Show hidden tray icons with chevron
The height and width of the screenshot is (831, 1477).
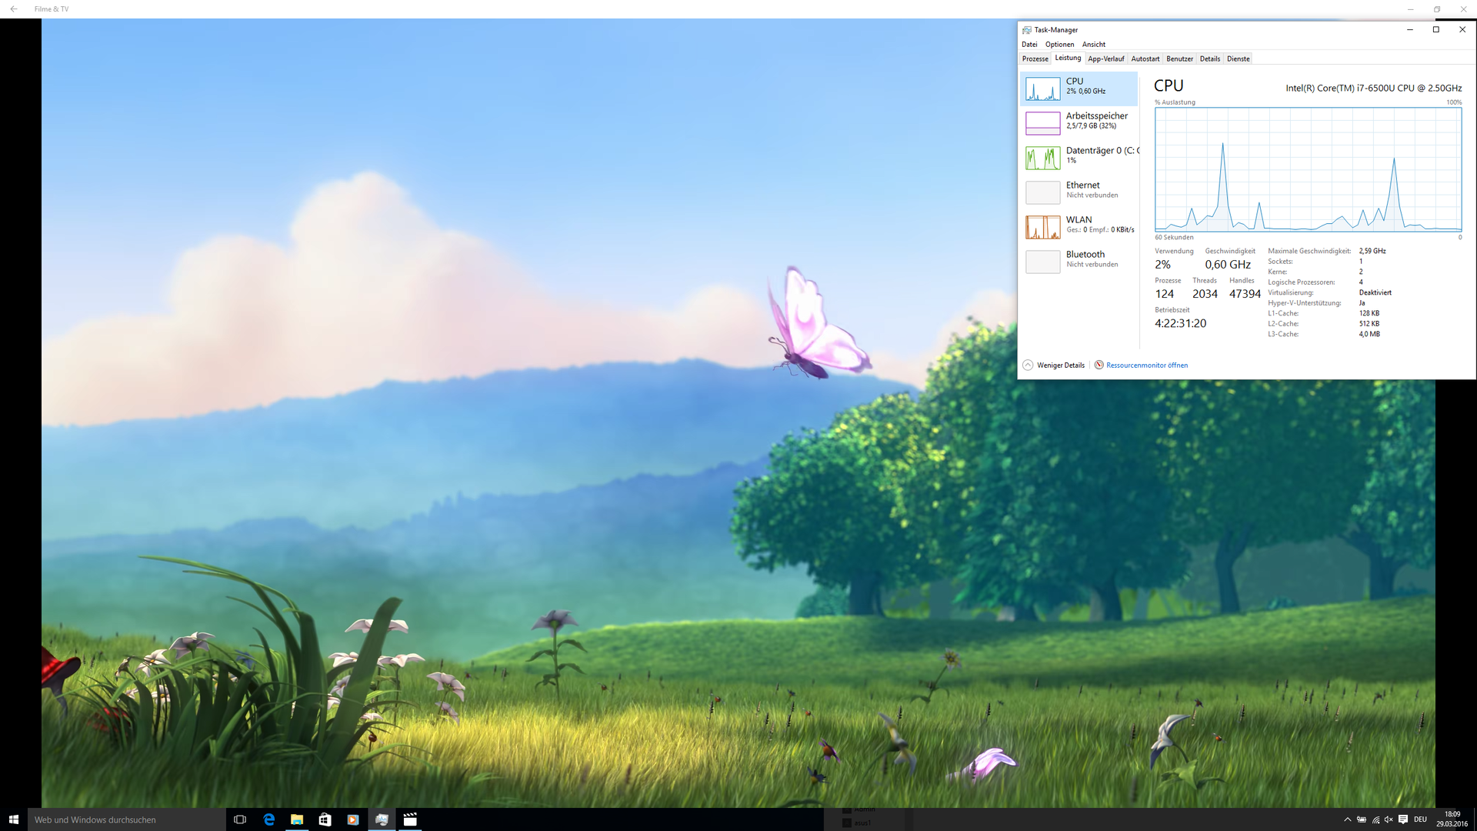1347,819
